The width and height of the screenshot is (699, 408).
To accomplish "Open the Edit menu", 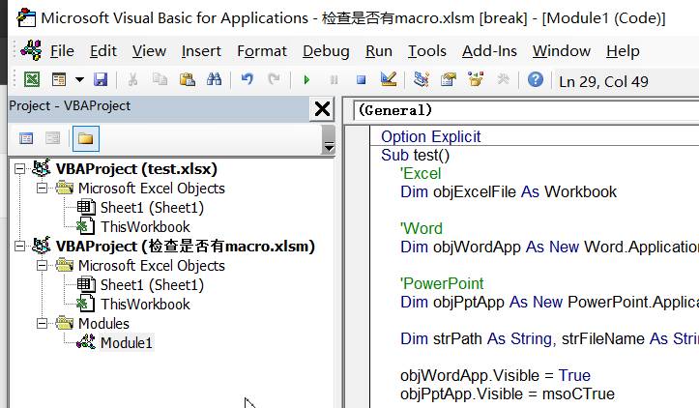I will pos(103,51).
